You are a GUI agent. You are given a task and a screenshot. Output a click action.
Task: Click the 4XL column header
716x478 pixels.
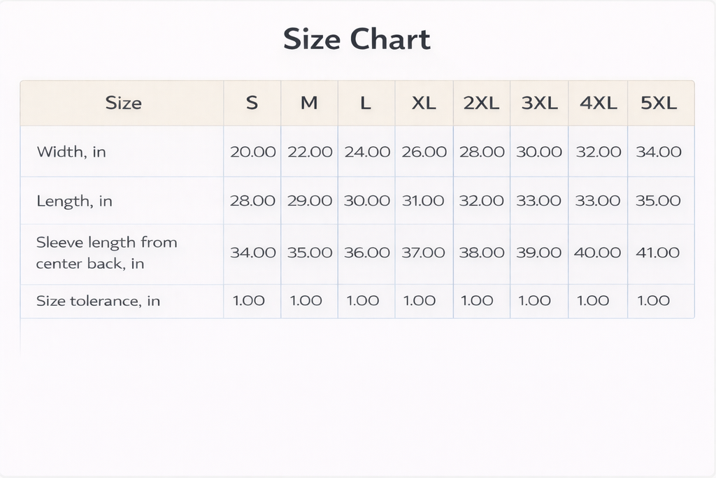(598, 104)
